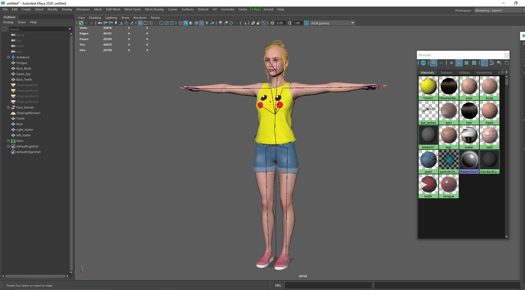Screen dimensions: 525x290
Task: Open the viewport Renderer menu
Action: click(140, 18)
